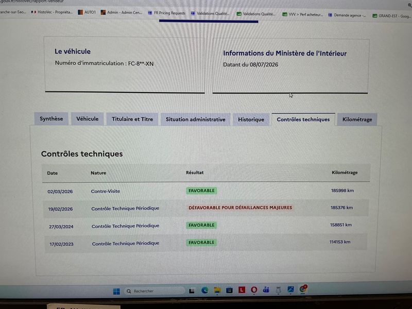This screenshot has height=309, width=412.
Task: Select the date 17/02/2023
Action: tap(61, 244)
